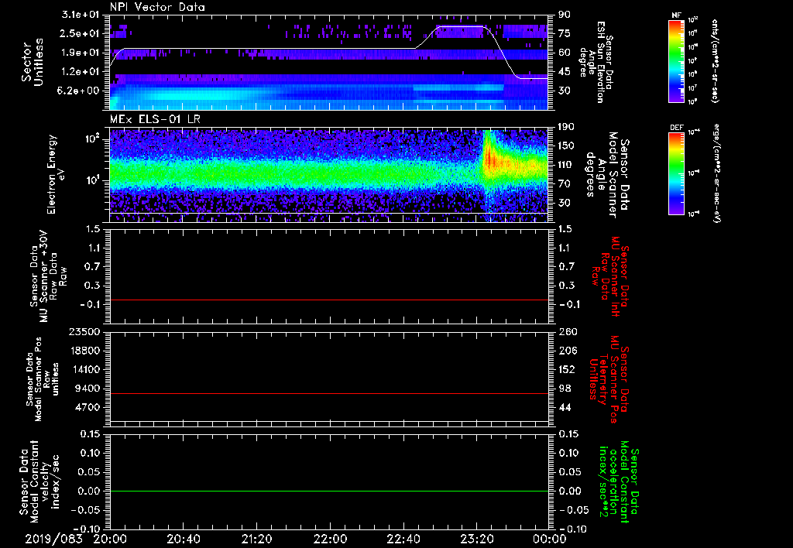
Task: Click the 21:20 time axis label
Action: coord(256,538)
